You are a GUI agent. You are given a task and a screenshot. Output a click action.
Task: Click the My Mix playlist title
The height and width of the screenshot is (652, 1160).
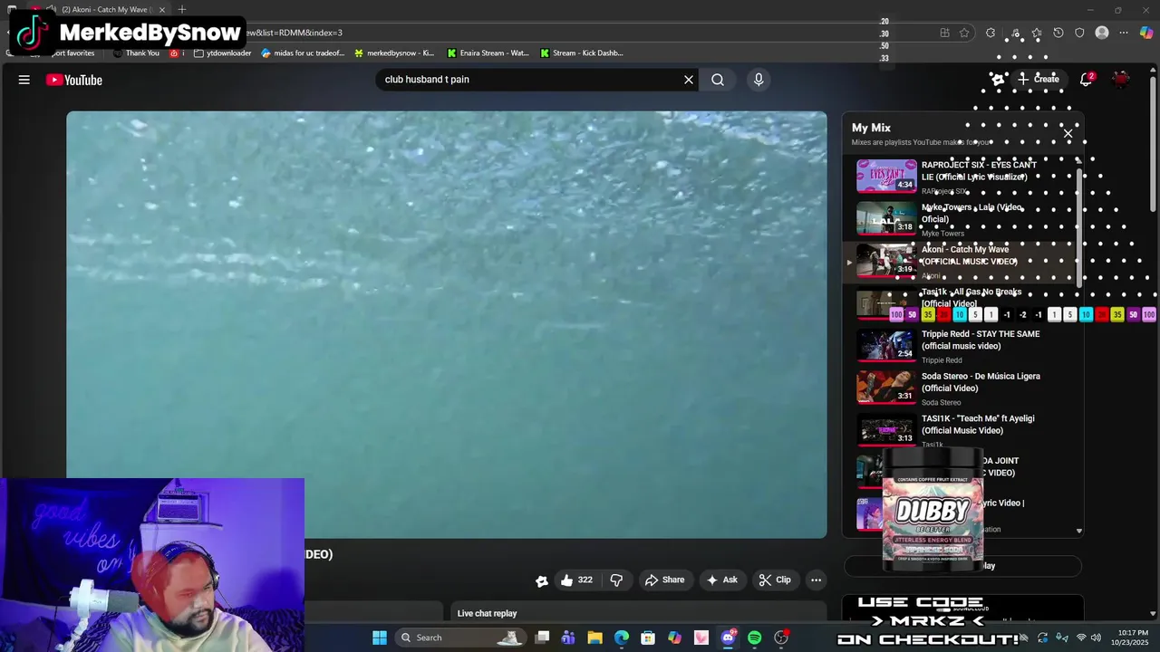point(871,128)
